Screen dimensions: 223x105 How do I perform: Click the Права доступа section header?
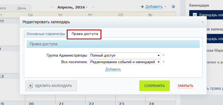pos(113,44)
